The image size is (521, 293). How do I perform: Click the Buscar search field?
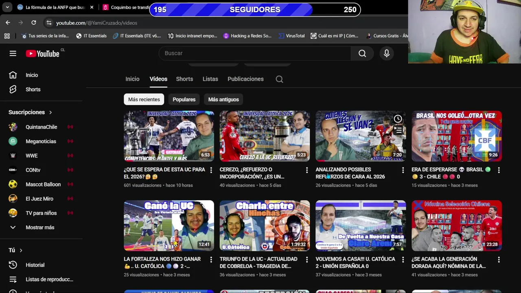(x=255, y=53)
